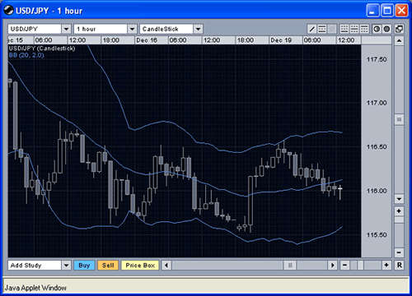
Task: Click the vertical scrollbar down arrow
Action: click(x=399, y=199)
